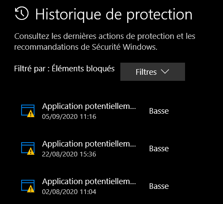
Task: Click Basse severity on the 02/08/2020 item
Action: click(x=159, y=186)
